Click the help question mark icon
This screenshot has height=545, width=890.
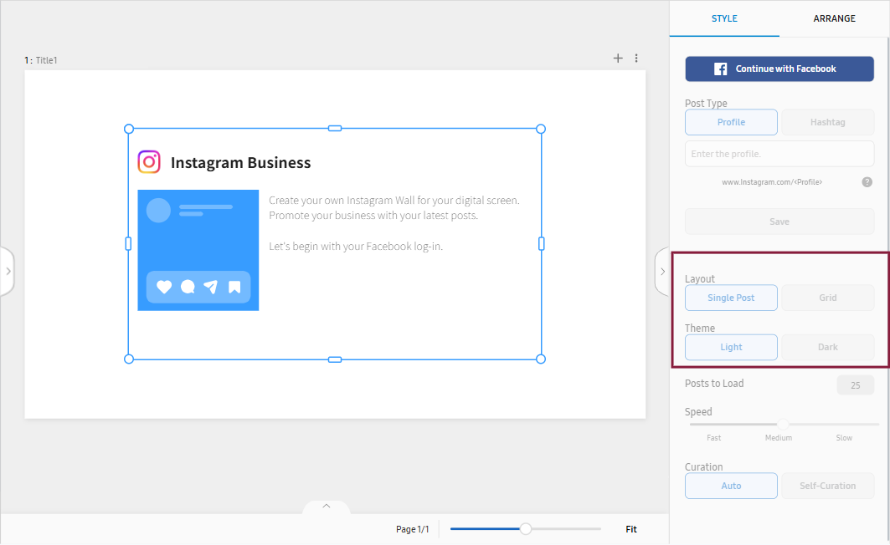pos(867,182)
